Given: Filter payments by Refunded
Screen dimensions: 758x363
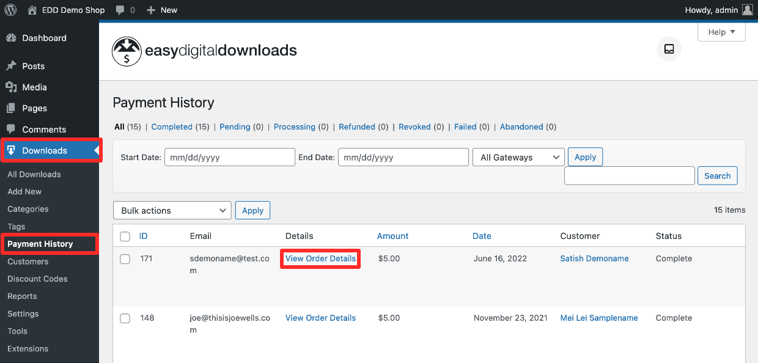Looking at the screenshot, I should tap(357, 127).
